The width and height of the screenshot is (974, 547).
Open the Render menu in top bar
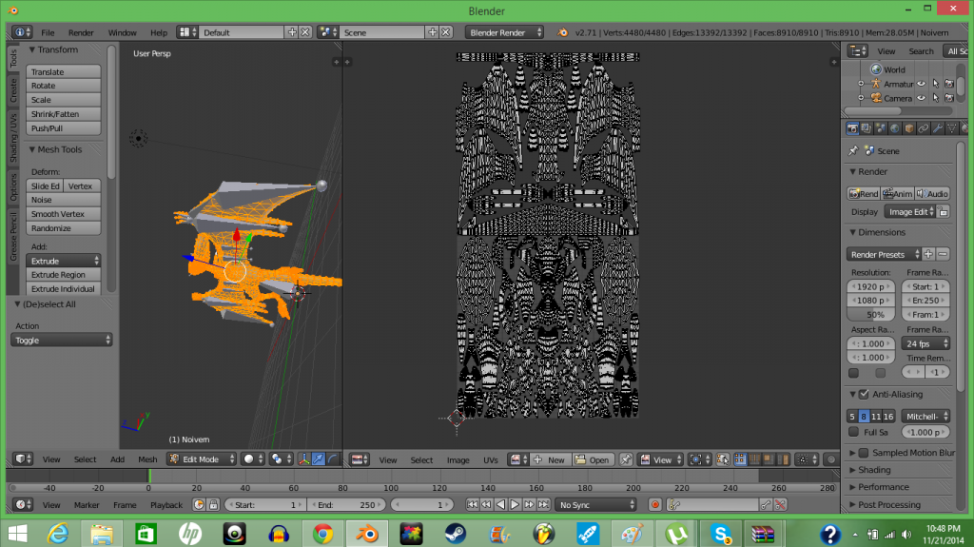[81, 32]
